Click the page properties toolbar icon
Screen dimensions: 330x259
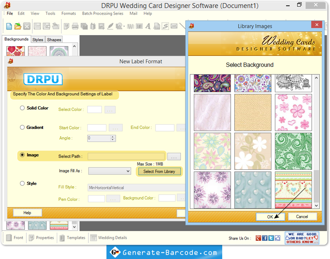click(x=67, y=26)
